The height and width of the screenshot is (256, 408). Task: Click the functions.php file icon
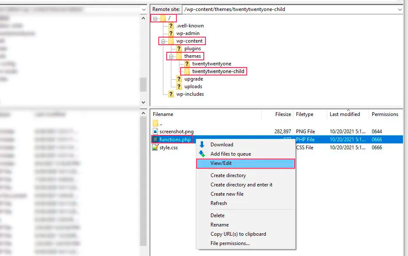click(x=155, y=140)
